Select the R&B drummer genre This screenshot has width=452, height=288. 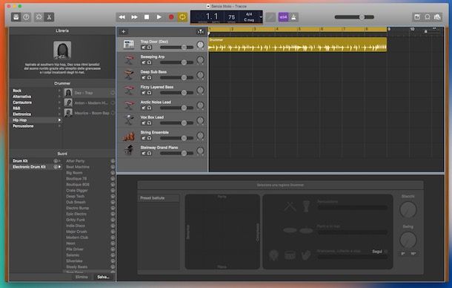16,108
